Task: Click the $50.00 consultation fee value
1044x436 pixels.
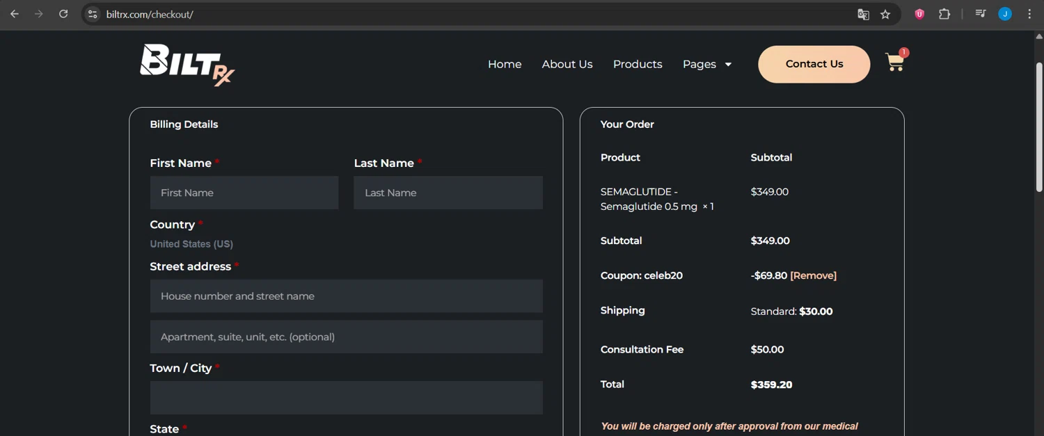Action: coord(767,350)
